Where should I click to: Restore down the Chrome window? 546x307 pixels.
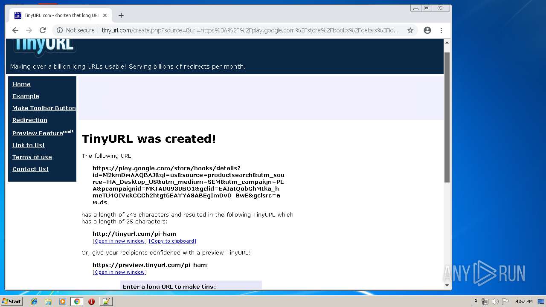click(x=426, y=8)
